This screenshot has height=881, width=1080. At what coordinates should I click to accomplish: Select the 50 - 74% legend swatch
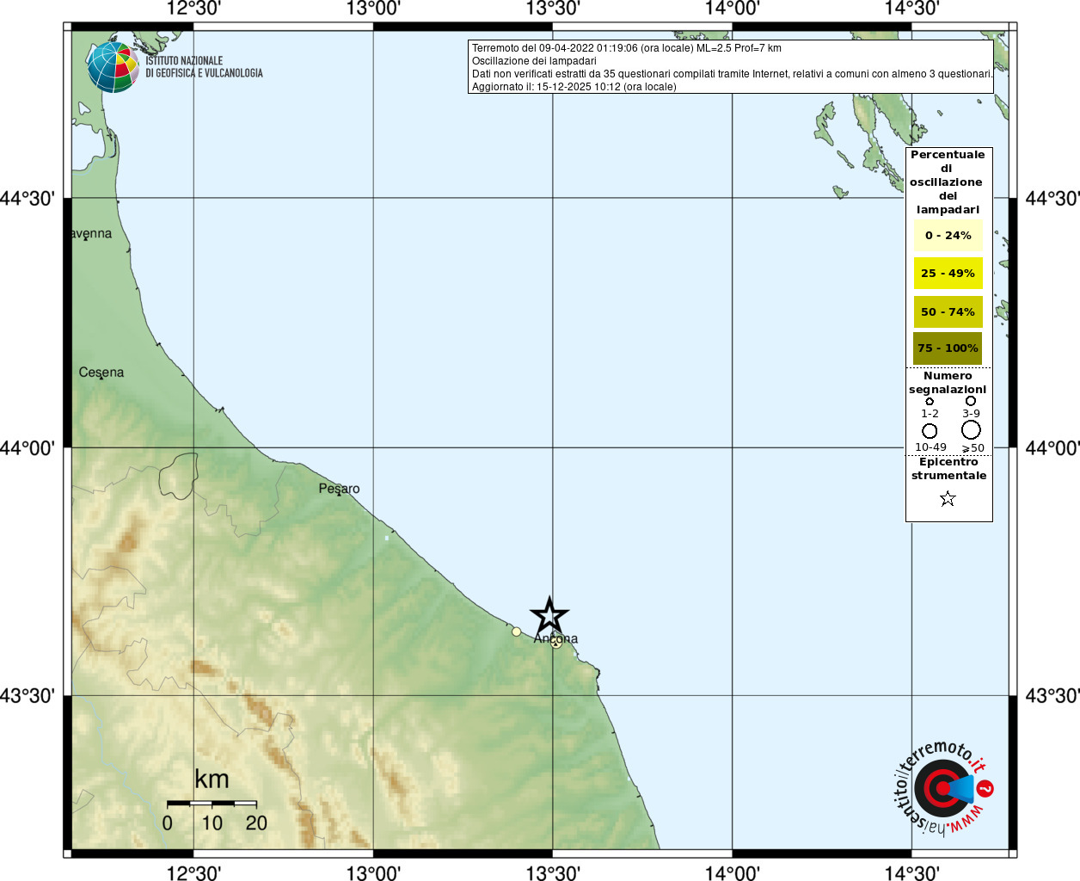point(948,312)
